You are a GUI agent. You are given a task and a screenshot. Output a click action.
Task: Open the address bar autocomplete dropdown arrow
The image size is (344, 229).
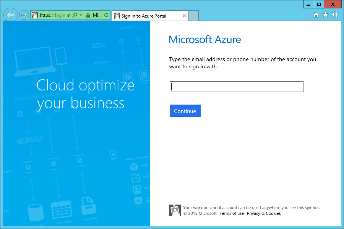[x=81, y=15]
